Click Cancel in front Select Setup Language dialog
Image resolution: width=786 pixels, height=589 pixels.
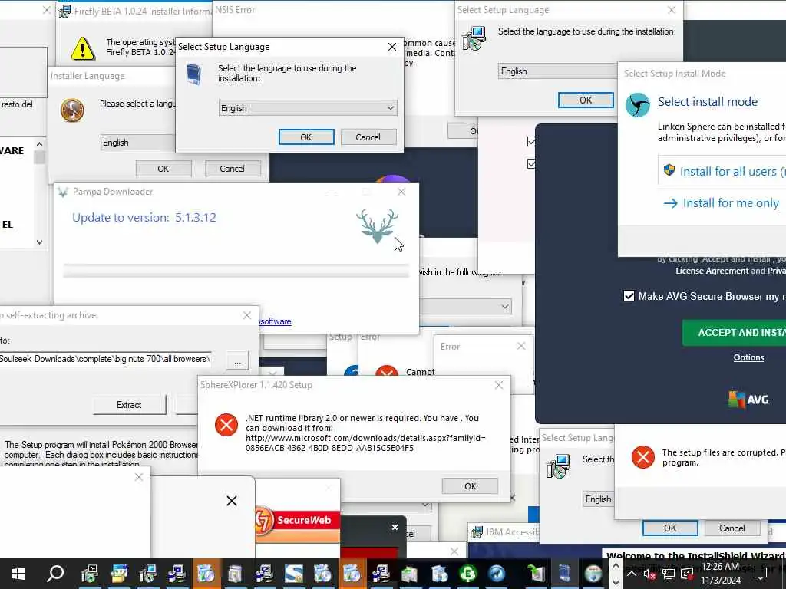(x=368, y=137)
